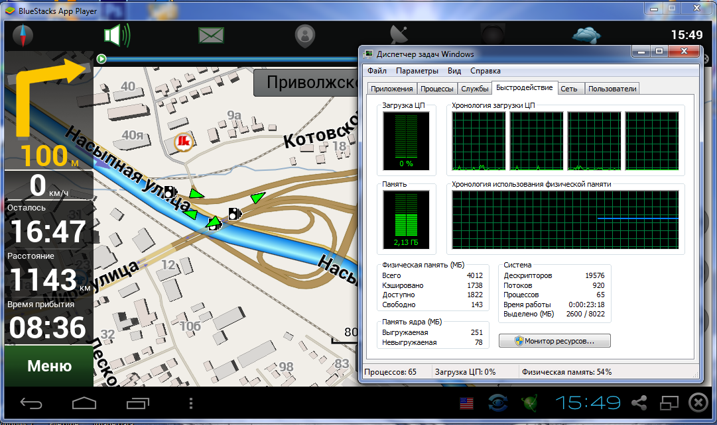
Task: Click the Загрузка ЦП gauge
Action: click(x=406, y=141)
